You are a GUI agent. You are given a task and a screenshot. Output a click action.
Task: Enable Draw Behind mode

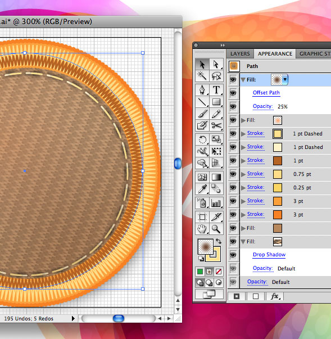209,283
